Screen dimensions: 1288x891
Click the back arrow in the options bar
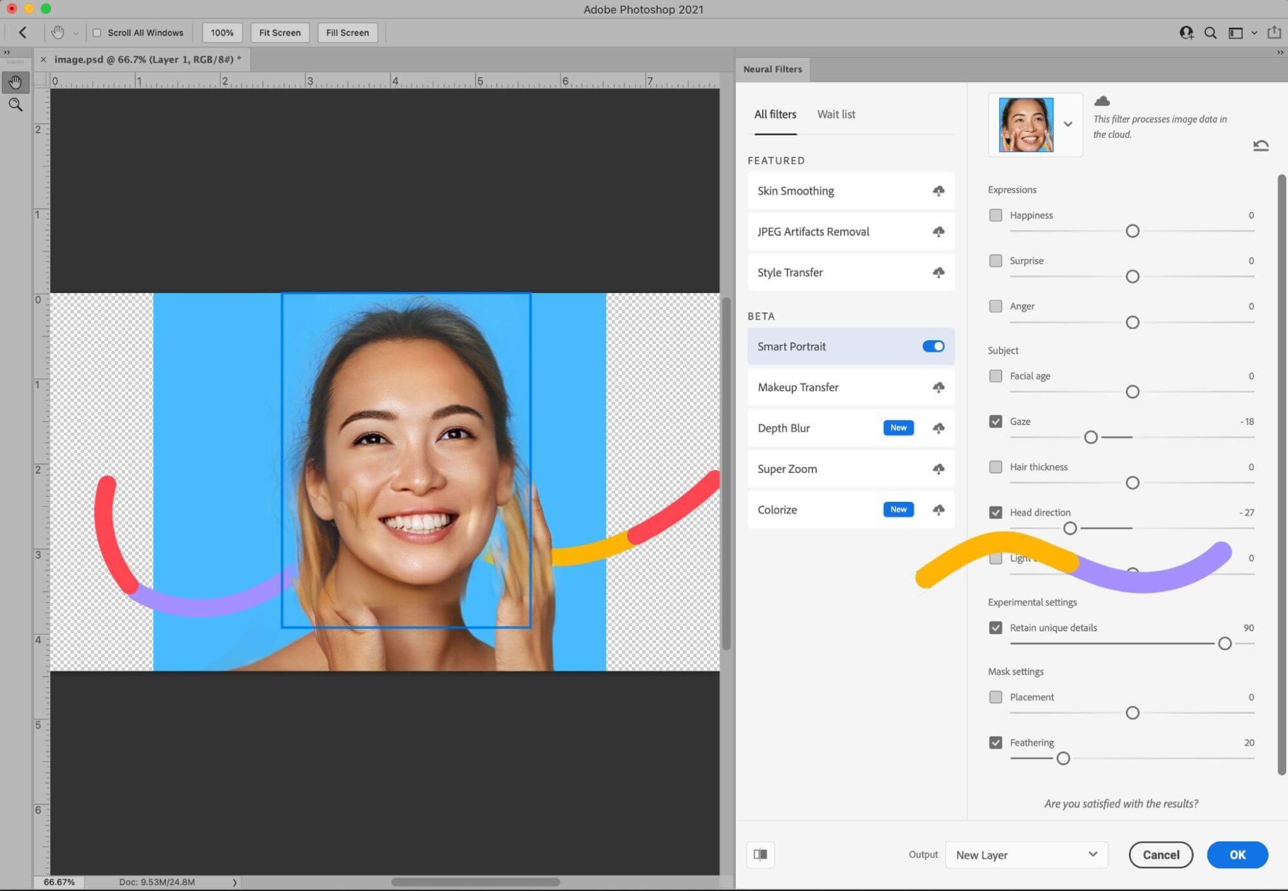click(23, 32)
